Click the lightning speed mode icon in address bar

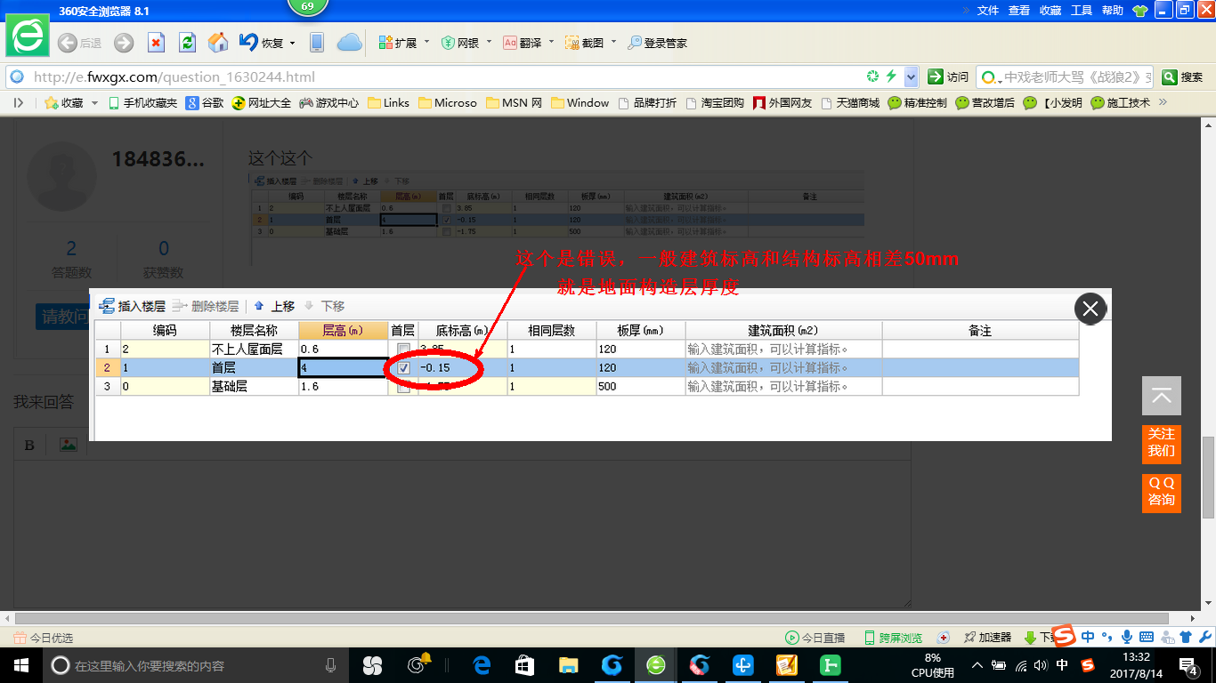891,76
